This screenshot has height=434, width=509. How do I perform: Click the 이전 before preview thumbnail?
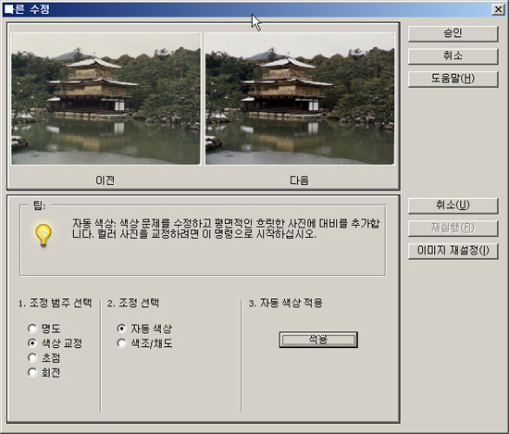pyautogui.click(x=106, y=99)
